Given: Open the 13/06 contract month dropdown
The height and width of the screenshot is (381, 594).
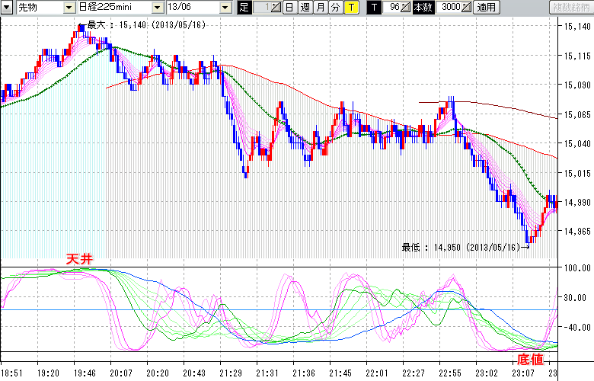Looking at the screenshot, I should pos(225,7).
